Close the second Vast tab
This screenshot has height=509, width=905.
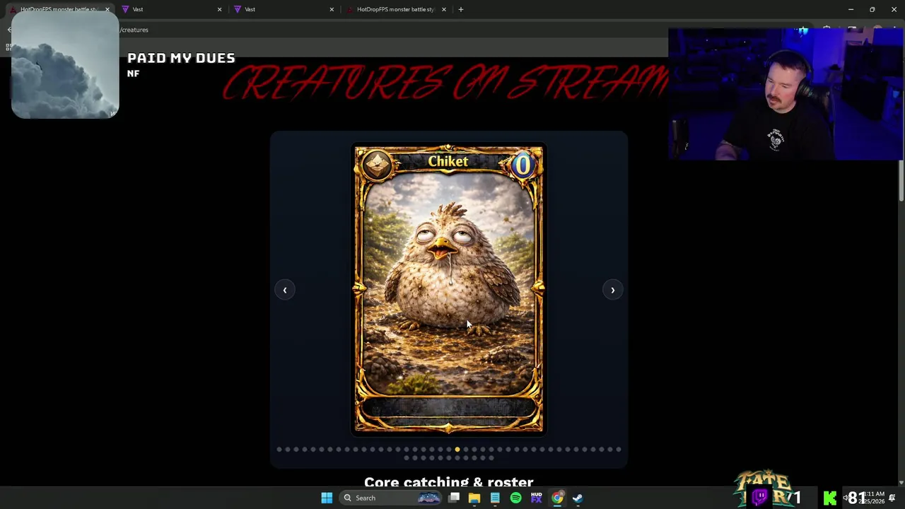[331, 9]
